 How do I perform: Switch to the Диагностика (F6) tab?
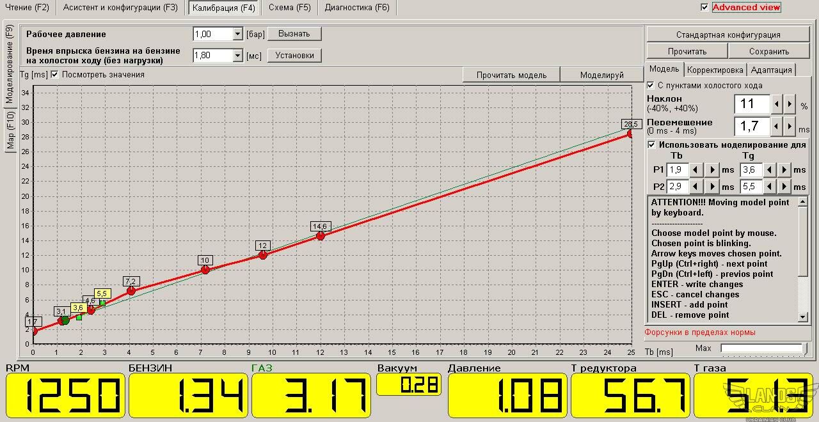pos(356,8)
